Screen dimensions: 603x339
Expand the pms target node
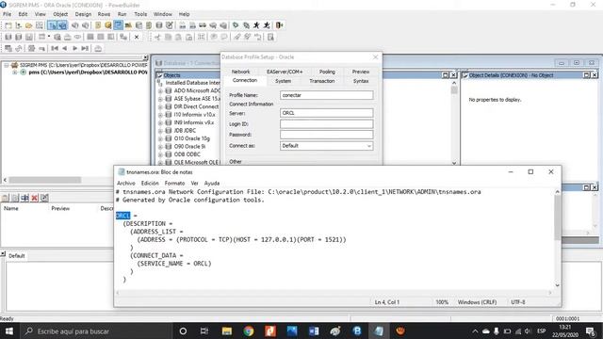[15, 73]
